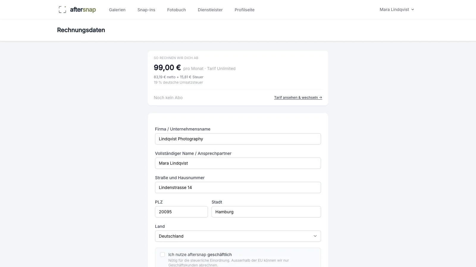Follow the Tarif ansehen & wechseln link
This screenshot has height=267, width=476.
coord(298,98)
